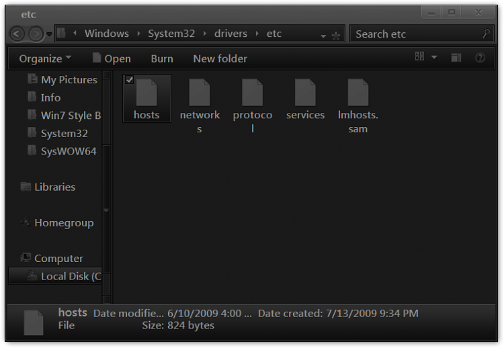Click the navigation pane scroll up arrow
Image resolution: width=504 pixels, height=348 pixels.
click(106, 75)
